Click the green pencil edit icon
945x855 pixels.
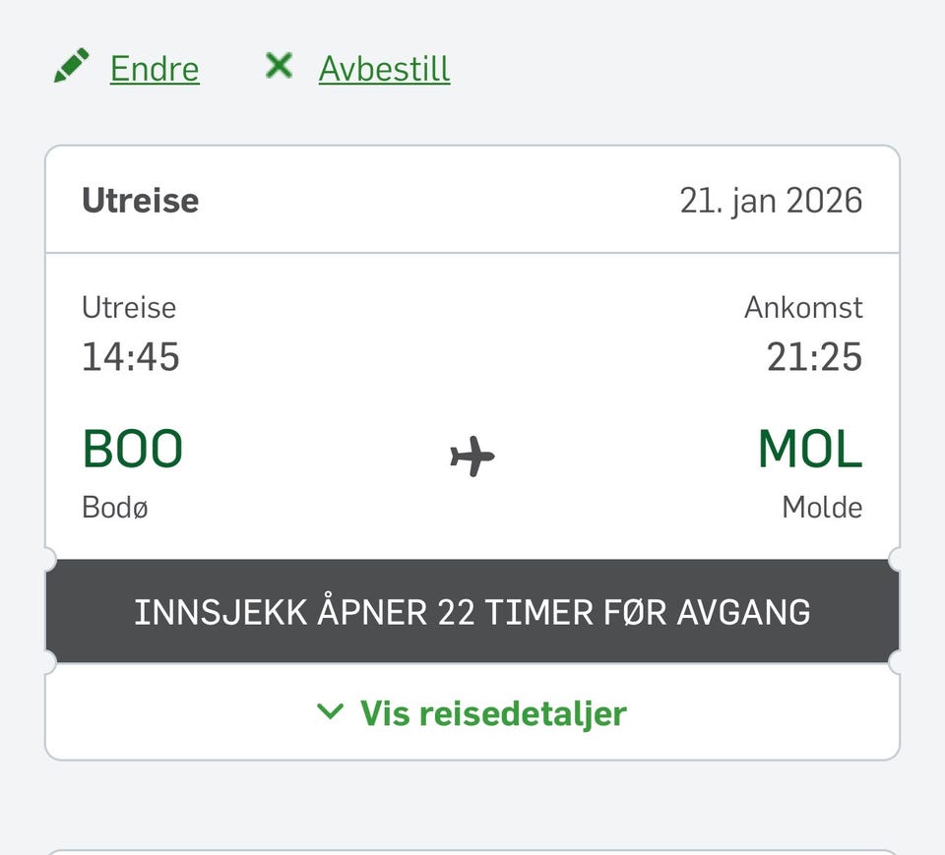click(x=72, y=66)
